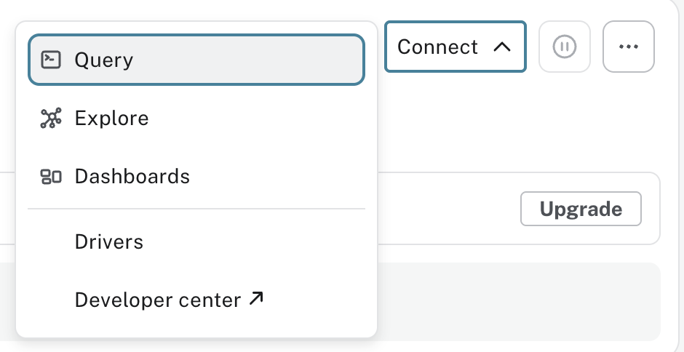Screen dimensions: 684x352
Task: Click the divider line above Drivers
Action: 196,209
